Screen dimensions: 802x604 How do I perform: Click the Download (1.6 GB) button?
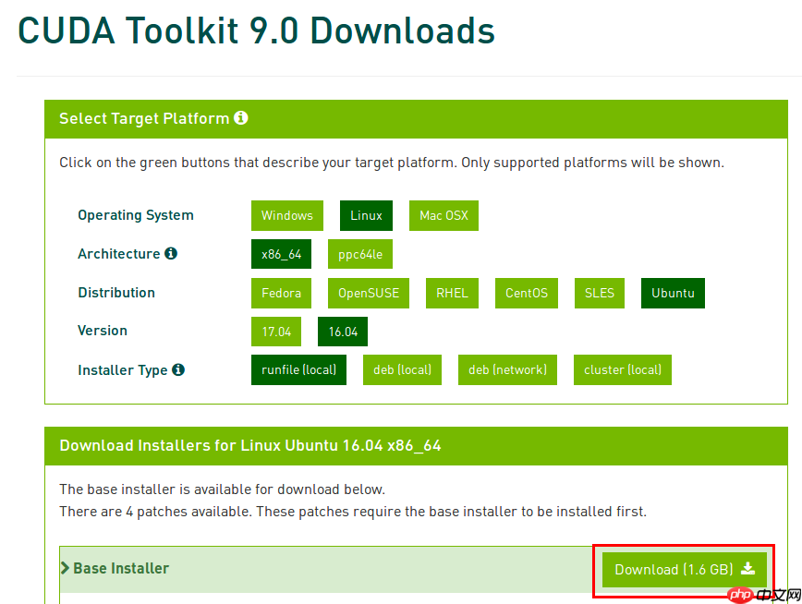pos(685,569)
